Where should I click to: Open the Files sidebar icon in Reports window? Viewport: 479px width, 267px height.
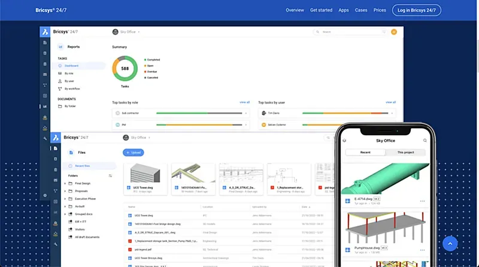[45, 43]
